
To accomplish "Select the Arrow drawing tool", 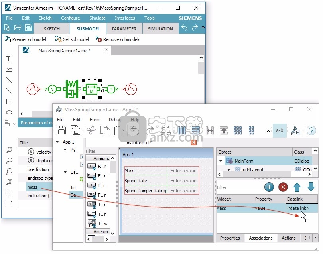I will click(9, 91).
